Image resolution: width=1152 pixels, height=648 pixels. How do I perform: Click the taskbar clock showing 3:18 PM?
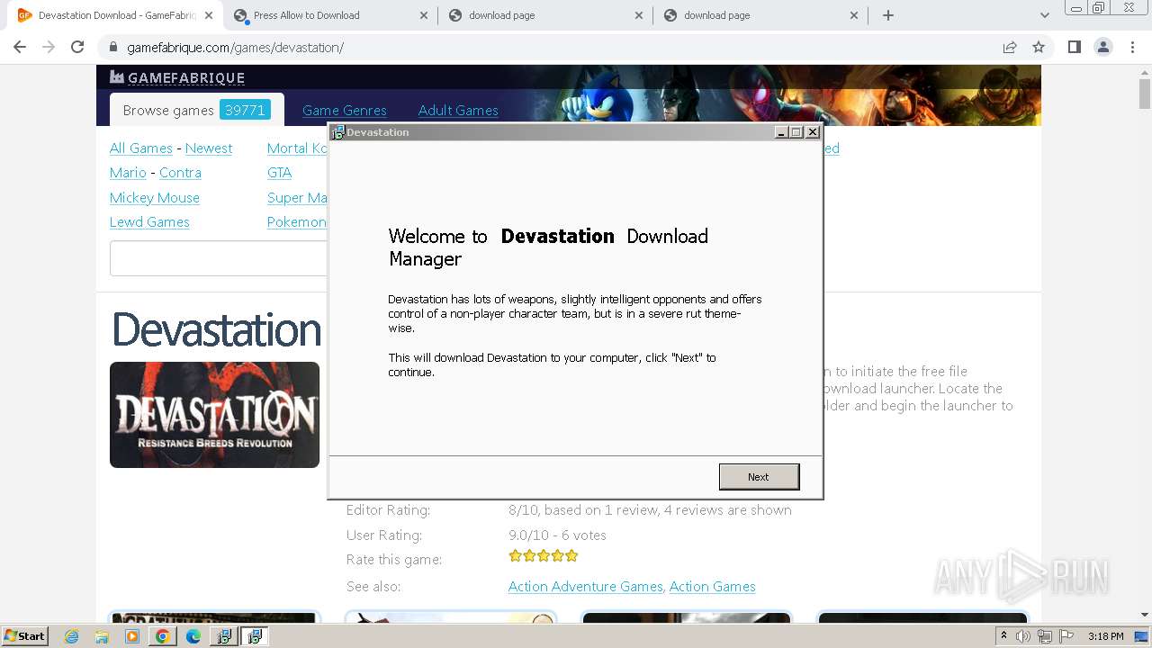(x=1105, y=636)
